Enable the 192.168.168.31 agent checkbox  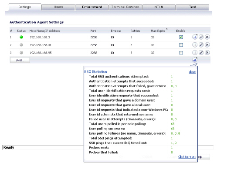click(x=181, y=45)
